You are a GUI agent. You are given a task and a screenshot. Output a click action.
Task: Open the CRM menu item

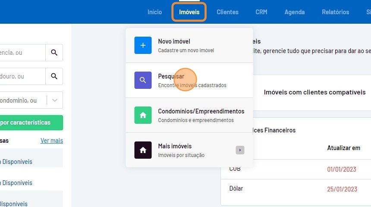[x=261, y=12]
